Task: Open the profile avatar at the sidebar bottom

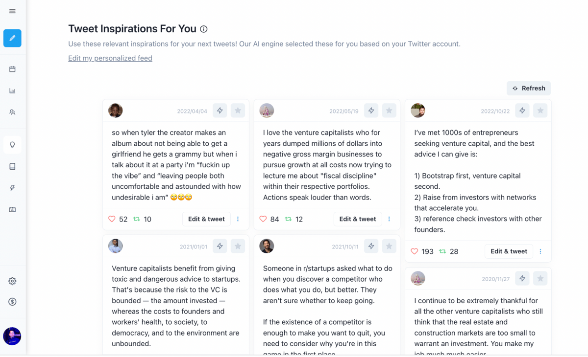Action: click(12, 336)
